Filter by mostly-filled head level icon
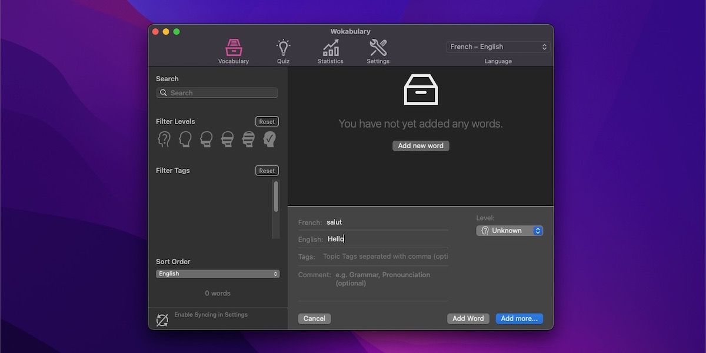This screenshot has width=706, height=353. click(x=249, y=139)
